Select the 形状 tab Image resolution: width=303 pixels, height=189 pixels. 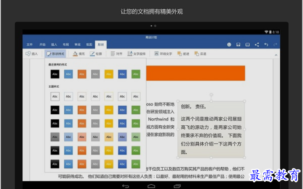[x=101, y=45]
